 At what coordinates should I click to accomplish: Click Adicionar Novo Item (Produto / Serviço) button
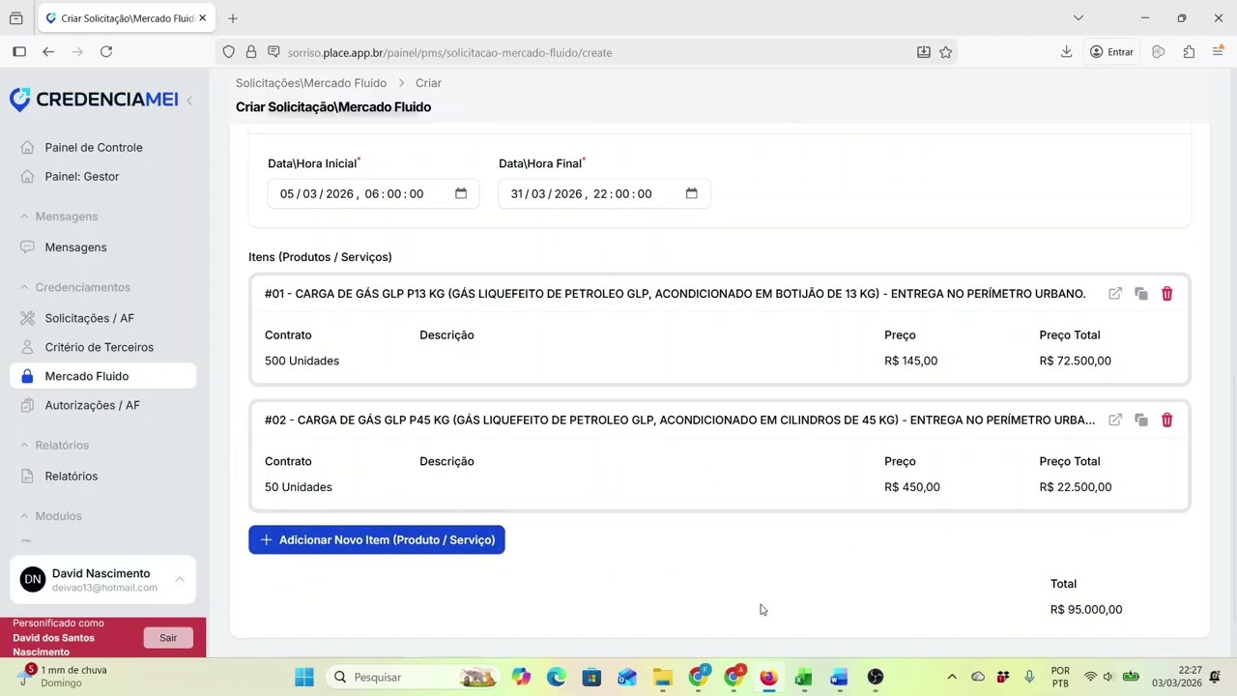coord(377,540)
